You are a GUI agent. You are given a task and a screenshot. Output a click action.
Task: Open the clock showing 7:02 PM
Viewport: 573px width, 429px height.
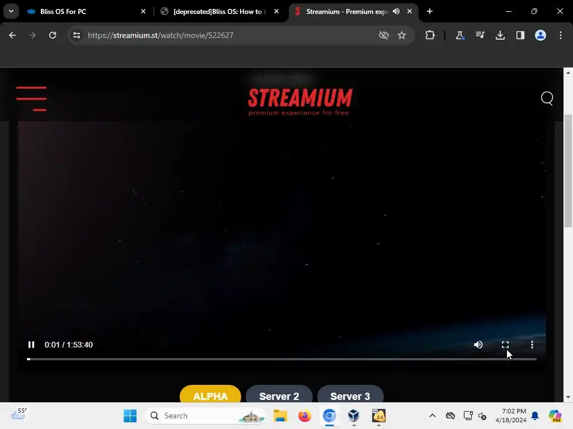pyautogui.click(x=511, y=416)
